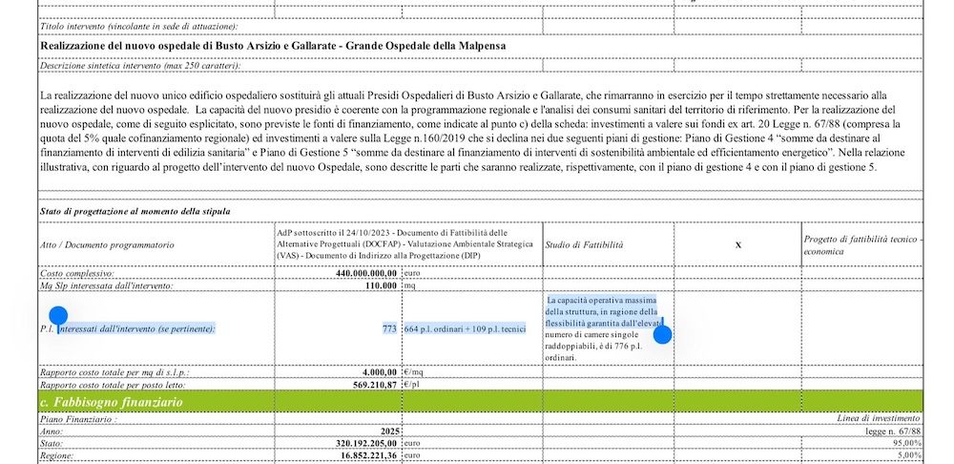Click the value 16.852.221,36

coord(368,455)
